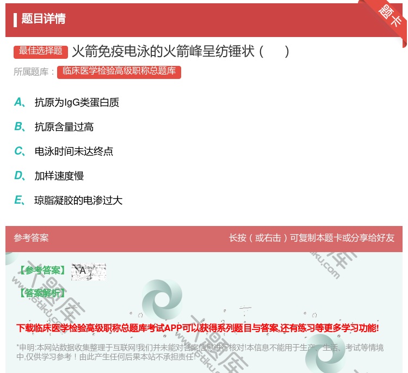Viewport: 408px width, 373px height.
Task: Click the 【参考答案】 green label
Action: pyautogui.click(x=43, y=271)
